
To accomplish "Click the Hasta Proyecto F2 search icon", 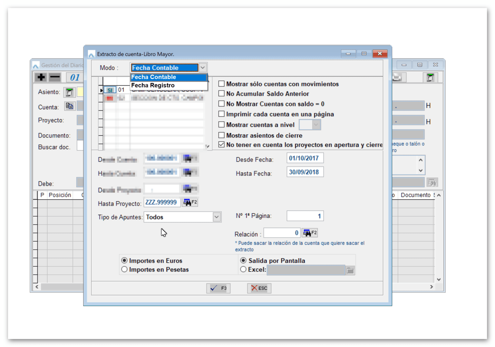I will [190, 202].
